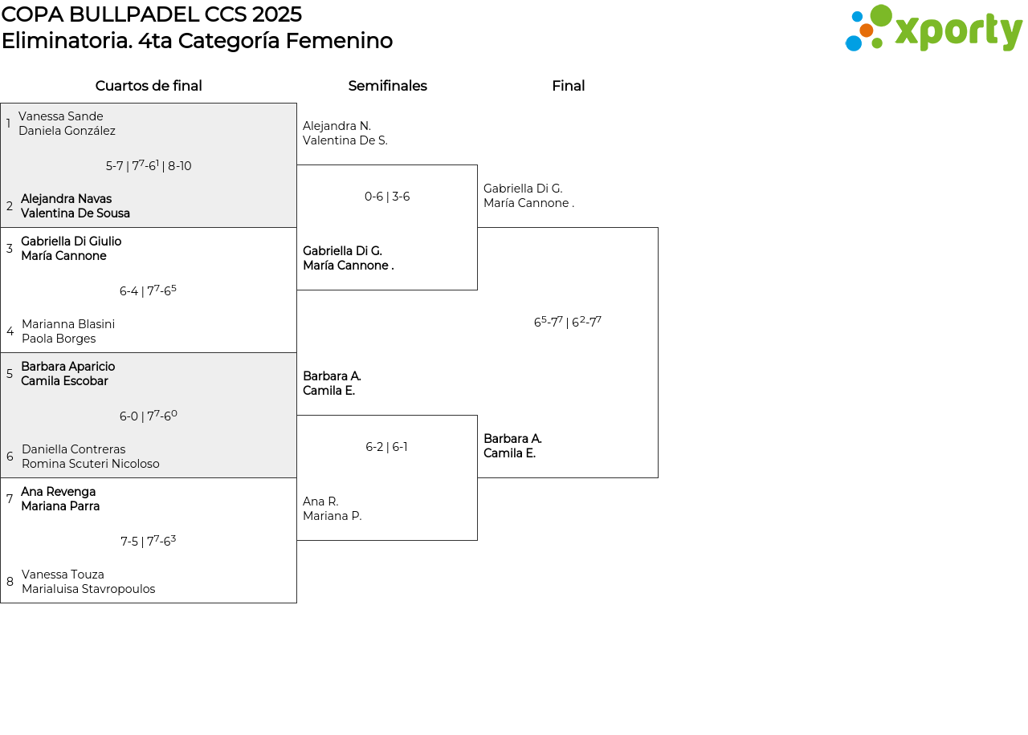
Task: Click the xporty logo
Action: pos(933,29)
